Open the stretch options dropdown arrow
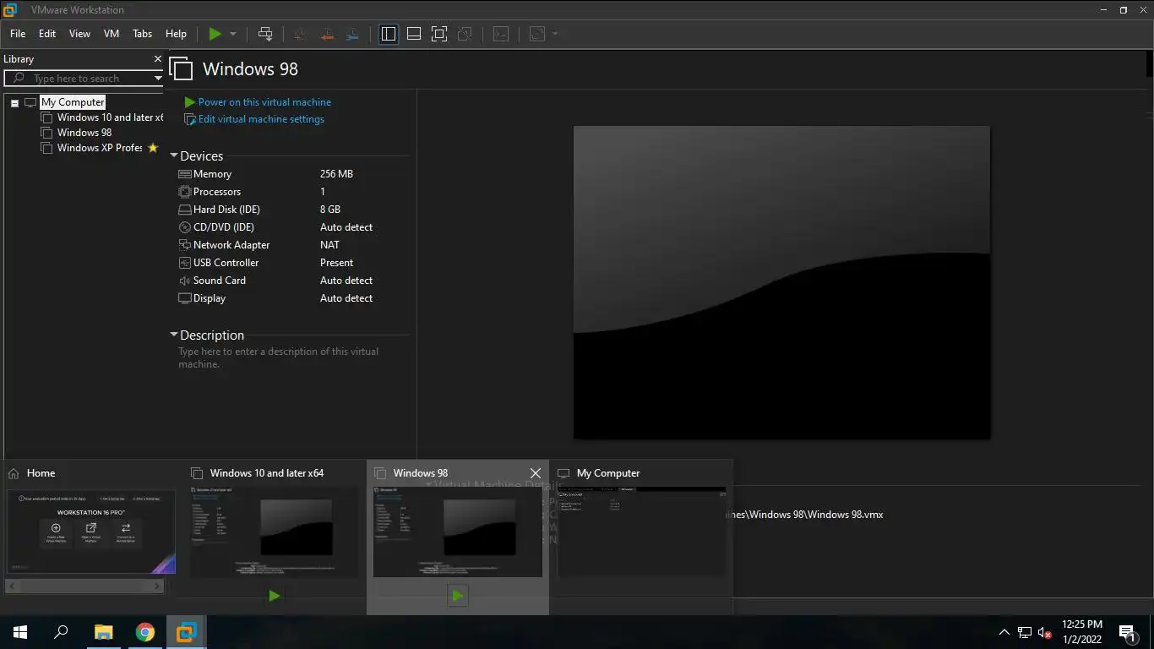Viewport: 1154px width, 649px height. (x=555, y=34)
